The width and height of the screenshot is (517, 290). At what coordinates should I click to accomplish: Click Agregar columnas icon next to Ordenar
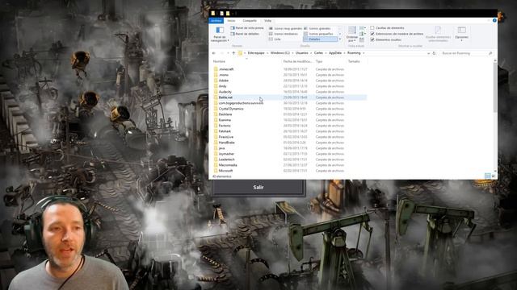pos(363,34)
